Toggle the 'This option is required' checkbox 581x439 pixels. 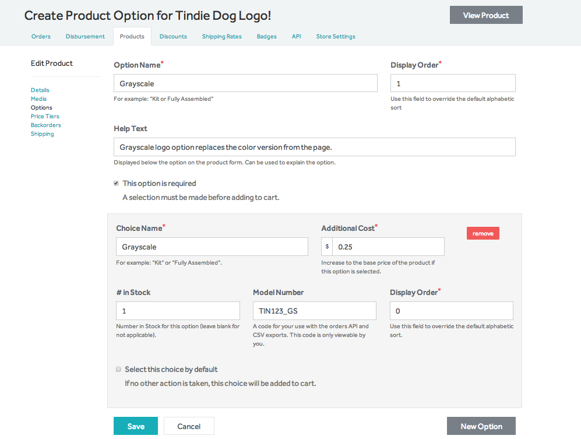(x=117, y=184)
